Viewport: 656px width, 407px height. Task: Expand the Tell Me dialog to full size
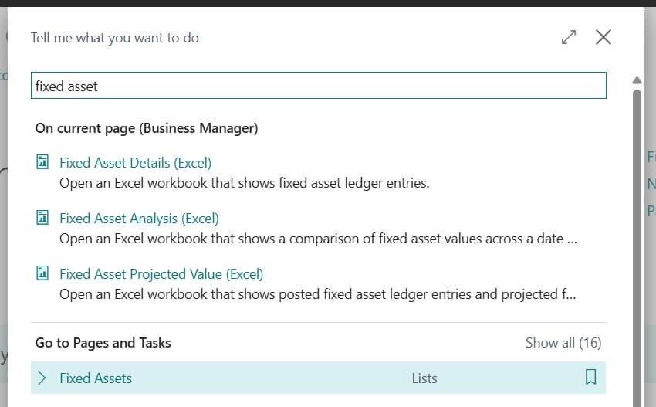coord(569,37)
